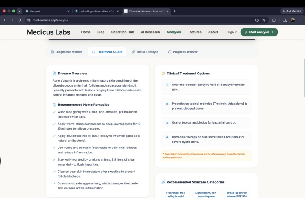This screenshot has width=305, height=198.
Task: Select treatment option 1 Salicylic Acid gels
Action: [x=206, y=87]
